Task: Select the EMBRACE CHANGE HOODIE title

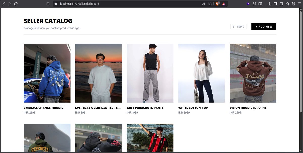Action: tap(43, 108)
